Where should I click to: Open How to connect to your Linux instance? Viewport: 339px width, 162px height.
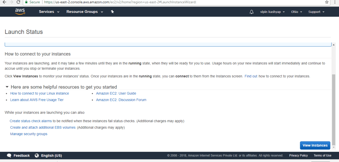point(39,93)
